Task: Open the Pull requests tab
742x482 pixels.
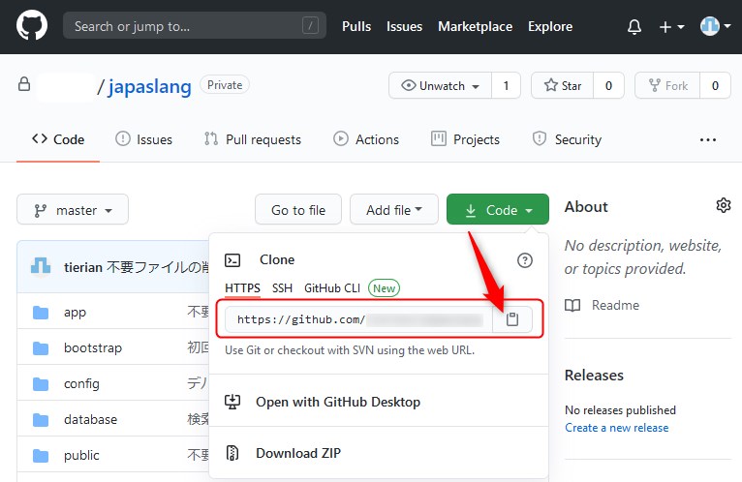Action: [x=253, y=139]
